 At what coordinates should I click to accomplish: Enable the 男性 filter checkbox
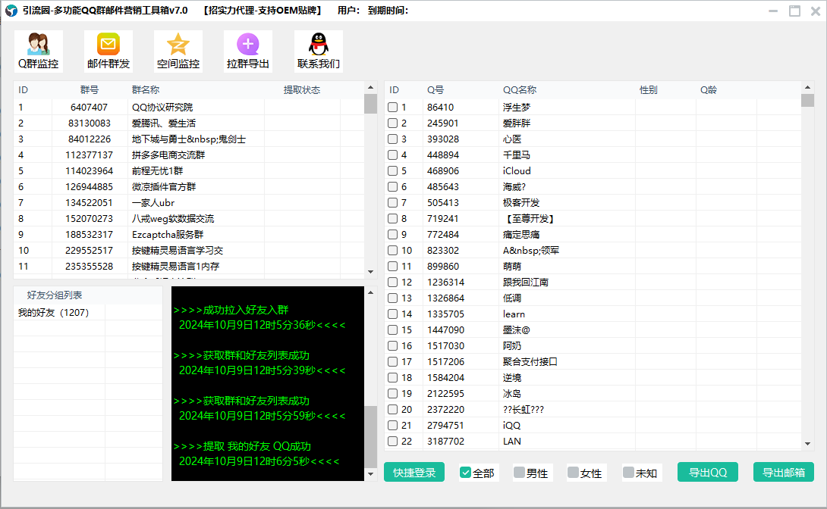pos(520,473)
